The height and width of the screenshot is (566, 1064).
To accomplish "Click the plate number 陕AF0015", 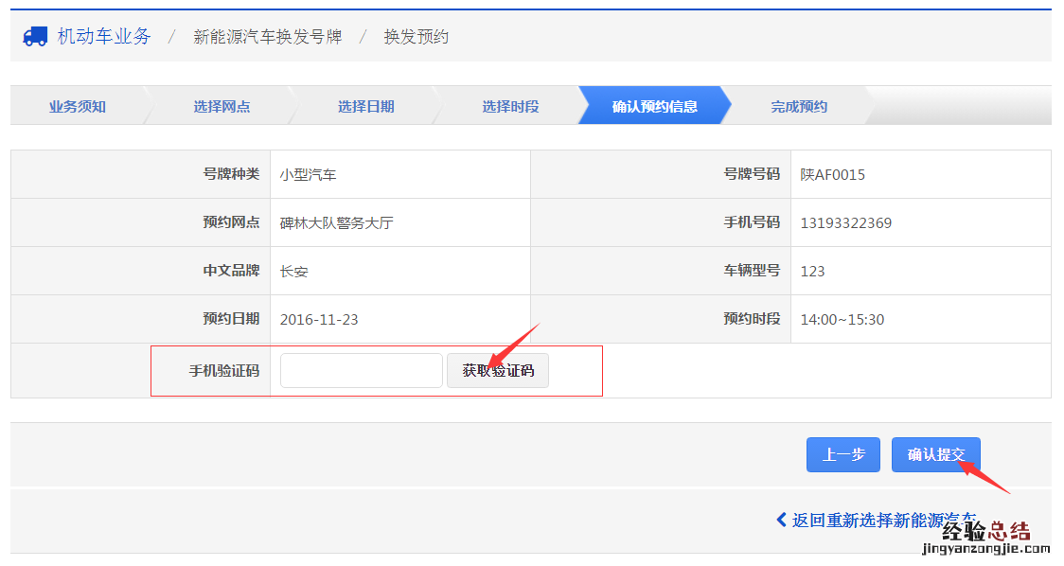I will (x=832, y=174).
